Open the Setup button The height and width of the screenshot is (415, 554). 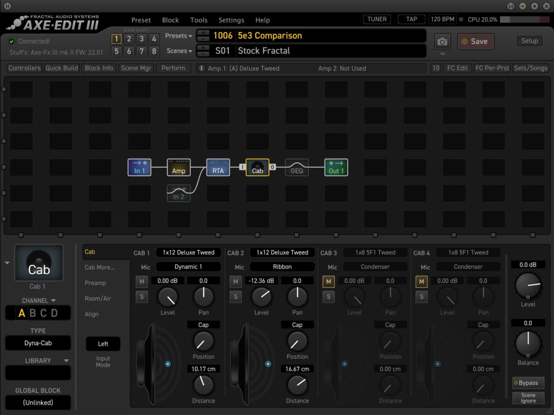tap(529, 41)
